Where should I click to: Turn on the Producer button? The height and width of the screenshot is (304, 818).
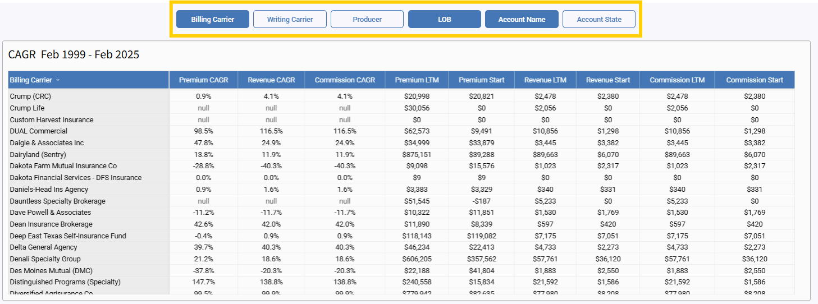pos(367,19)
